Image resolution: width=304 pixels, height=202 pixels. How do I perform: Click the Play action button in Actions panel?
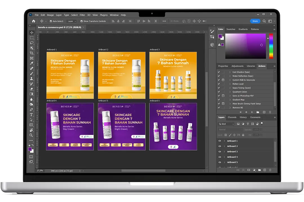252,112
